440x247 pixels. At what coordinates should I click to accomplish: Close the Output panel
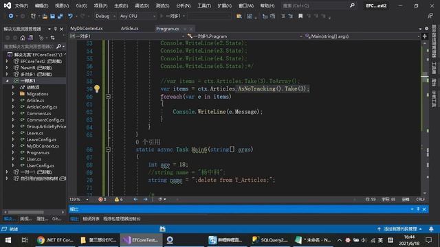(x=424, y=209)
